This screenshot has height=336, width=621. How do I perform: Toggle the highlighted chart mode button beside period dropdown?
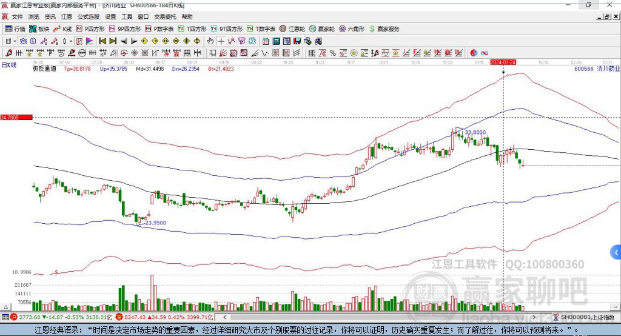[23, 41]
